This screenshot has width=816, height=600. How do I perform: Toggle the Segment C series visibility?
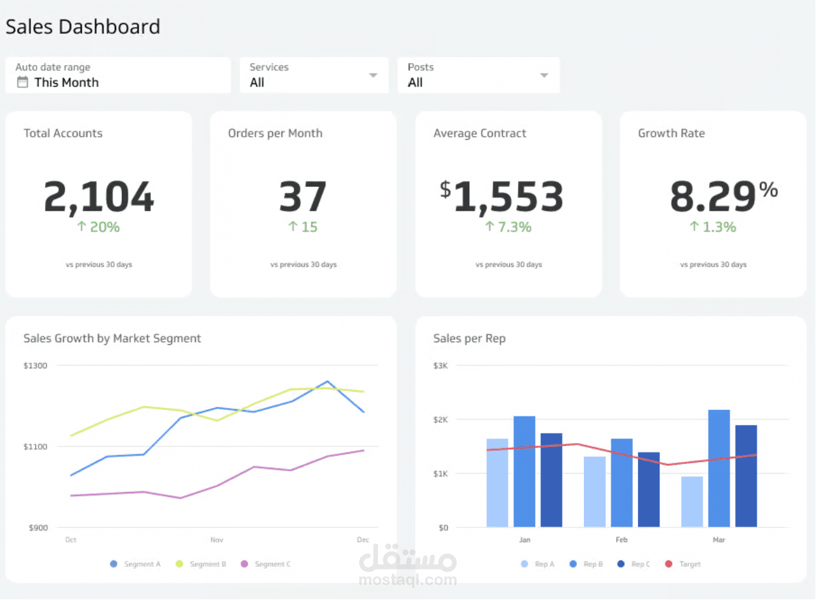tap(265, 564)
